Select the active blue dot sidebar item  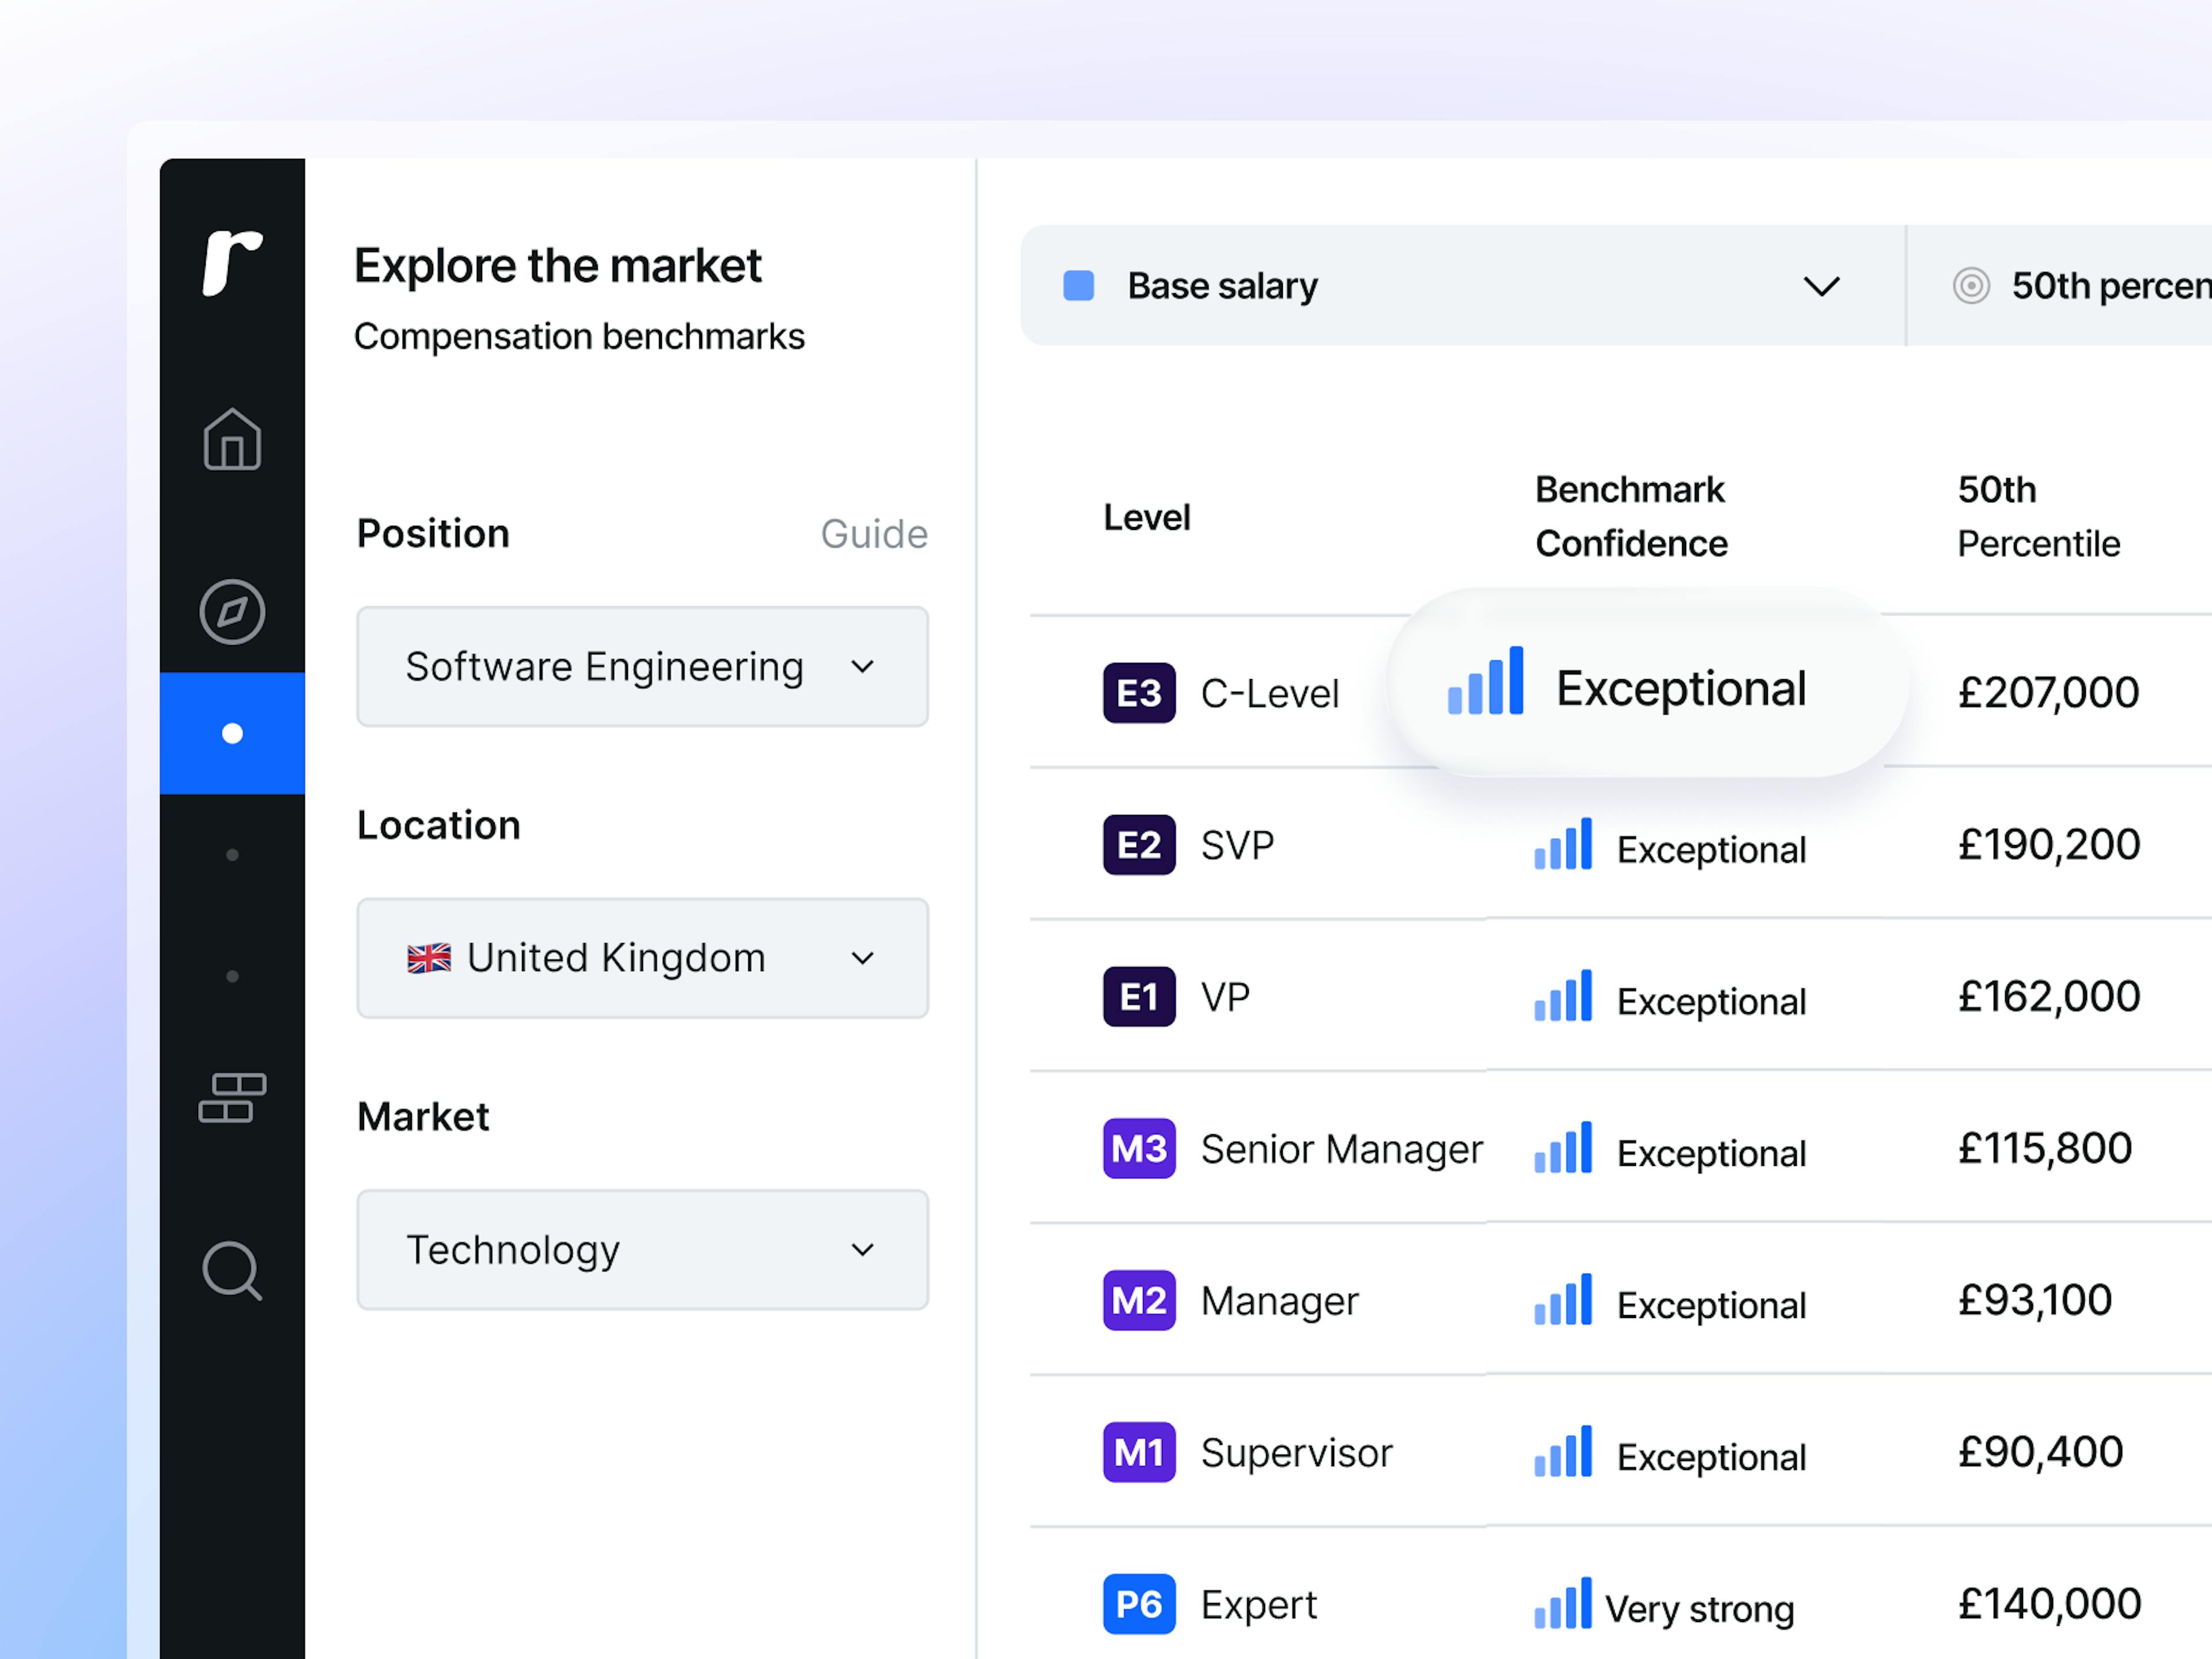231,732
